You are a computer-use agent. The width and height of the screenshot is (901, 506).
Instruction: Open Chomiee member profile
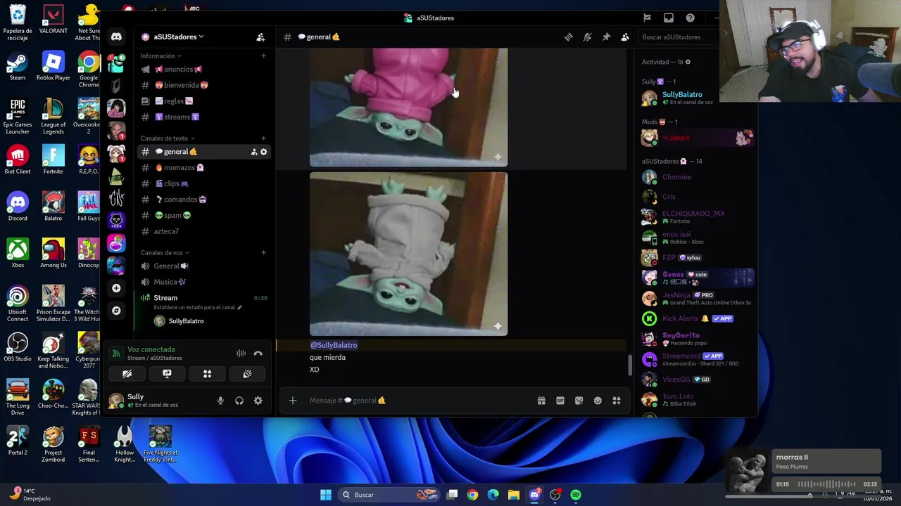pos(697,177)
